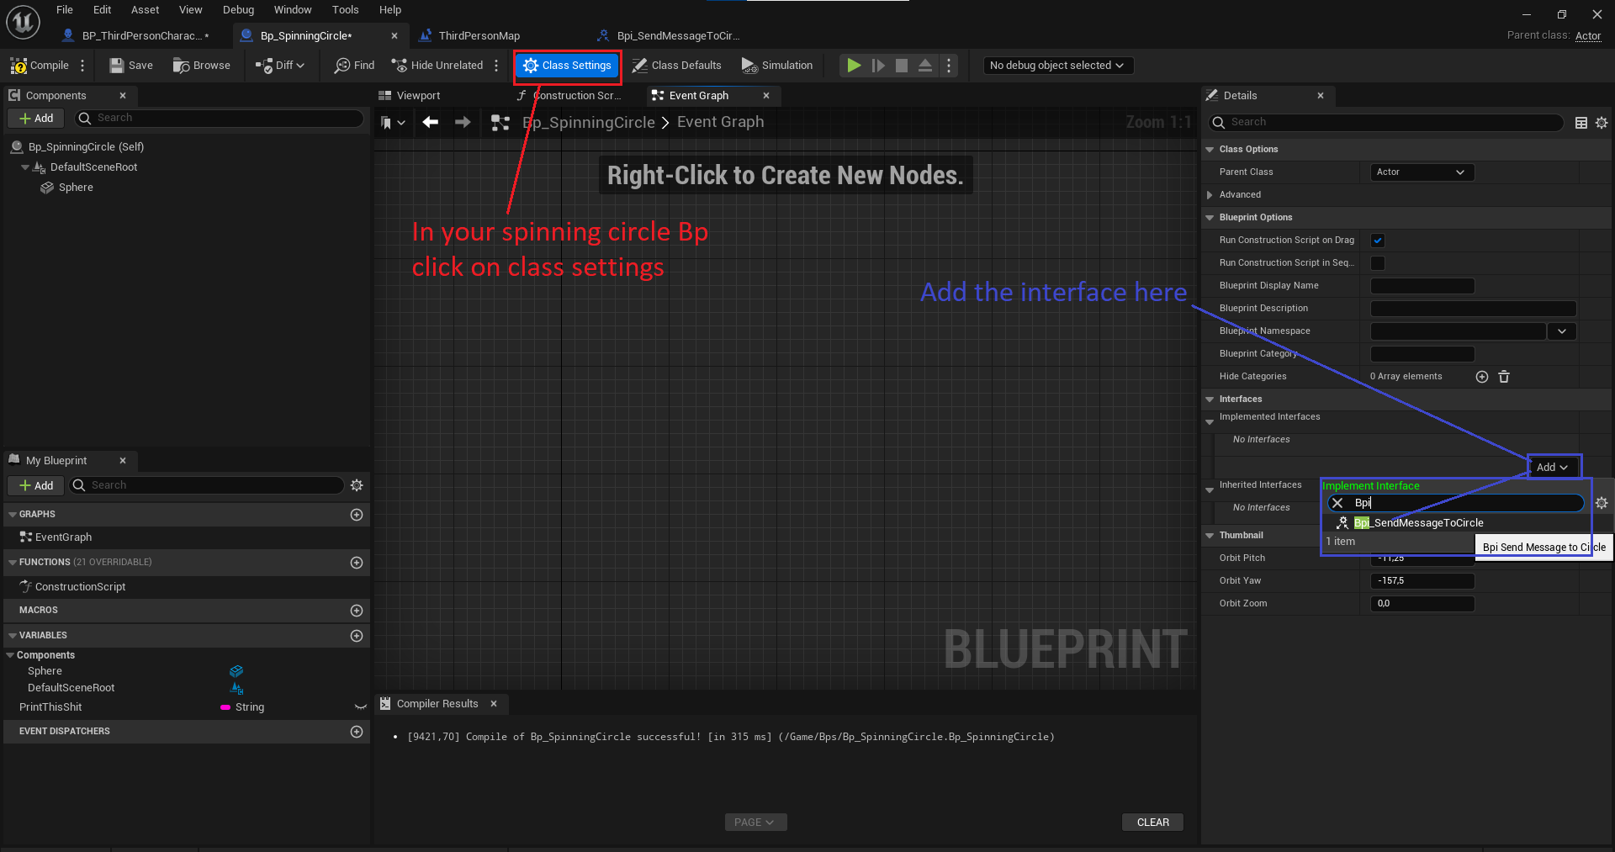
Task: Open the Parent Class Actor dropdown
Action: pos(1422,172)
